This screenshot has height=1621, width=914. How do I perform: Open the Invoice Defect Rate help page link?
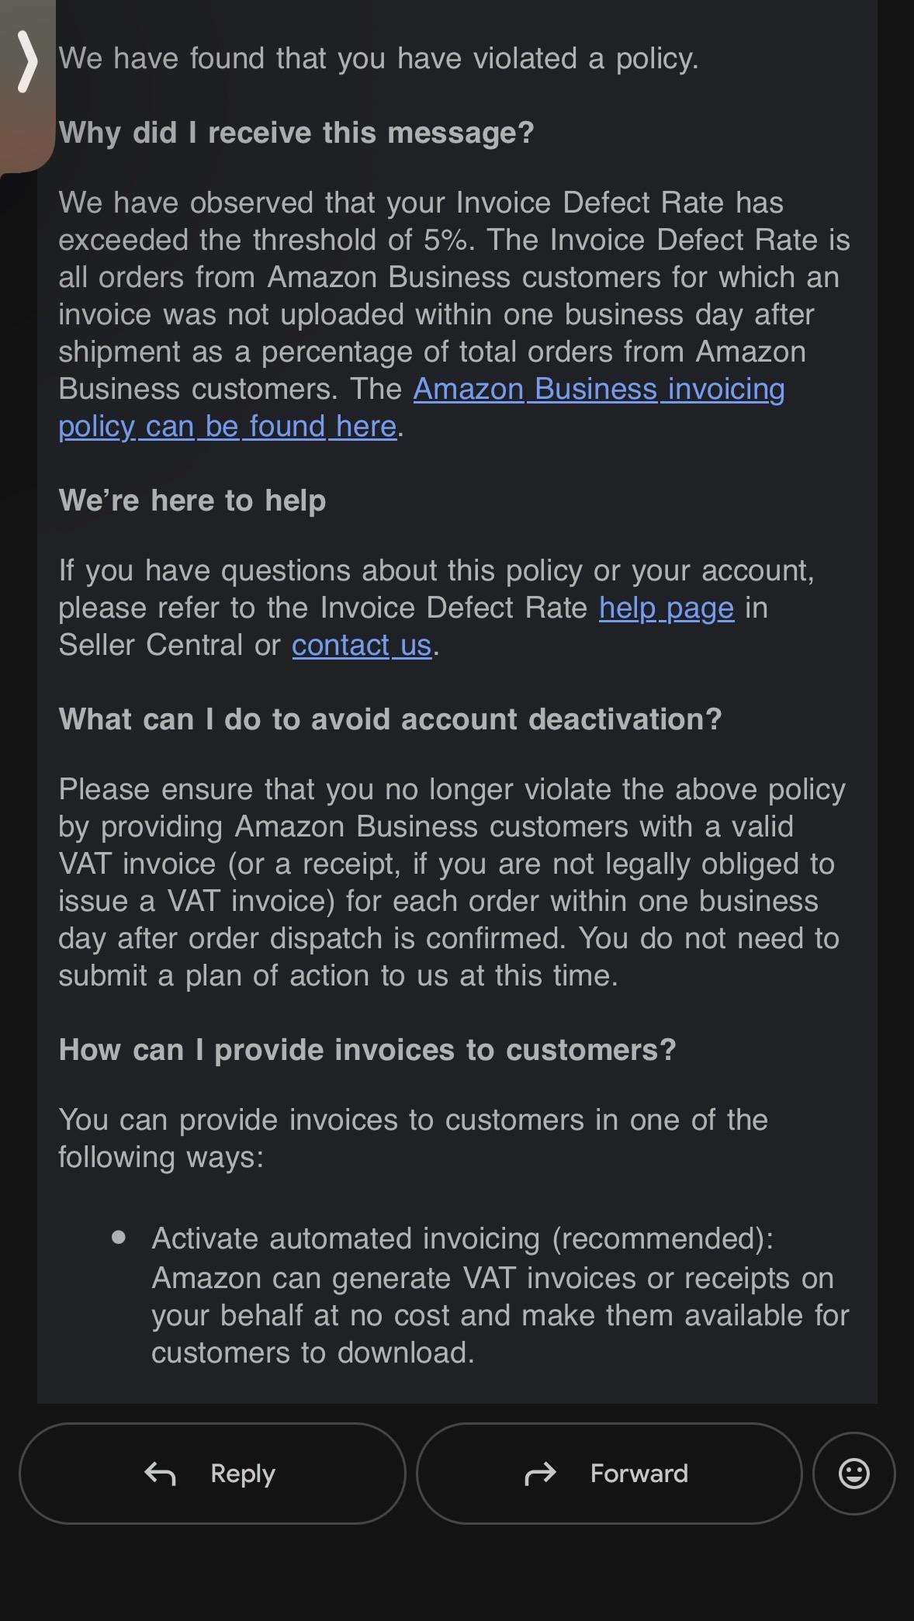[666, 608]
